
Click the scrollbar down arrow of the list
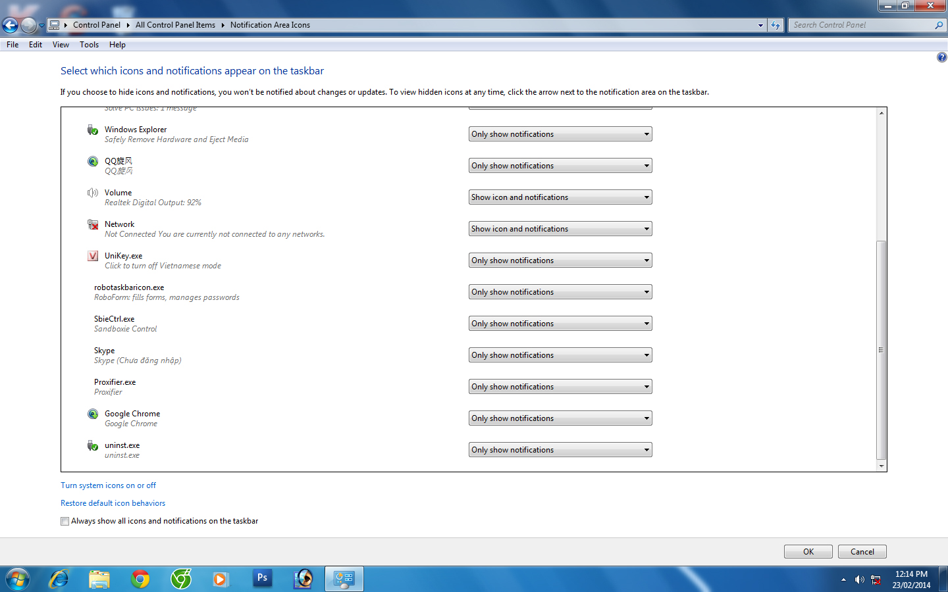(881, 466)
